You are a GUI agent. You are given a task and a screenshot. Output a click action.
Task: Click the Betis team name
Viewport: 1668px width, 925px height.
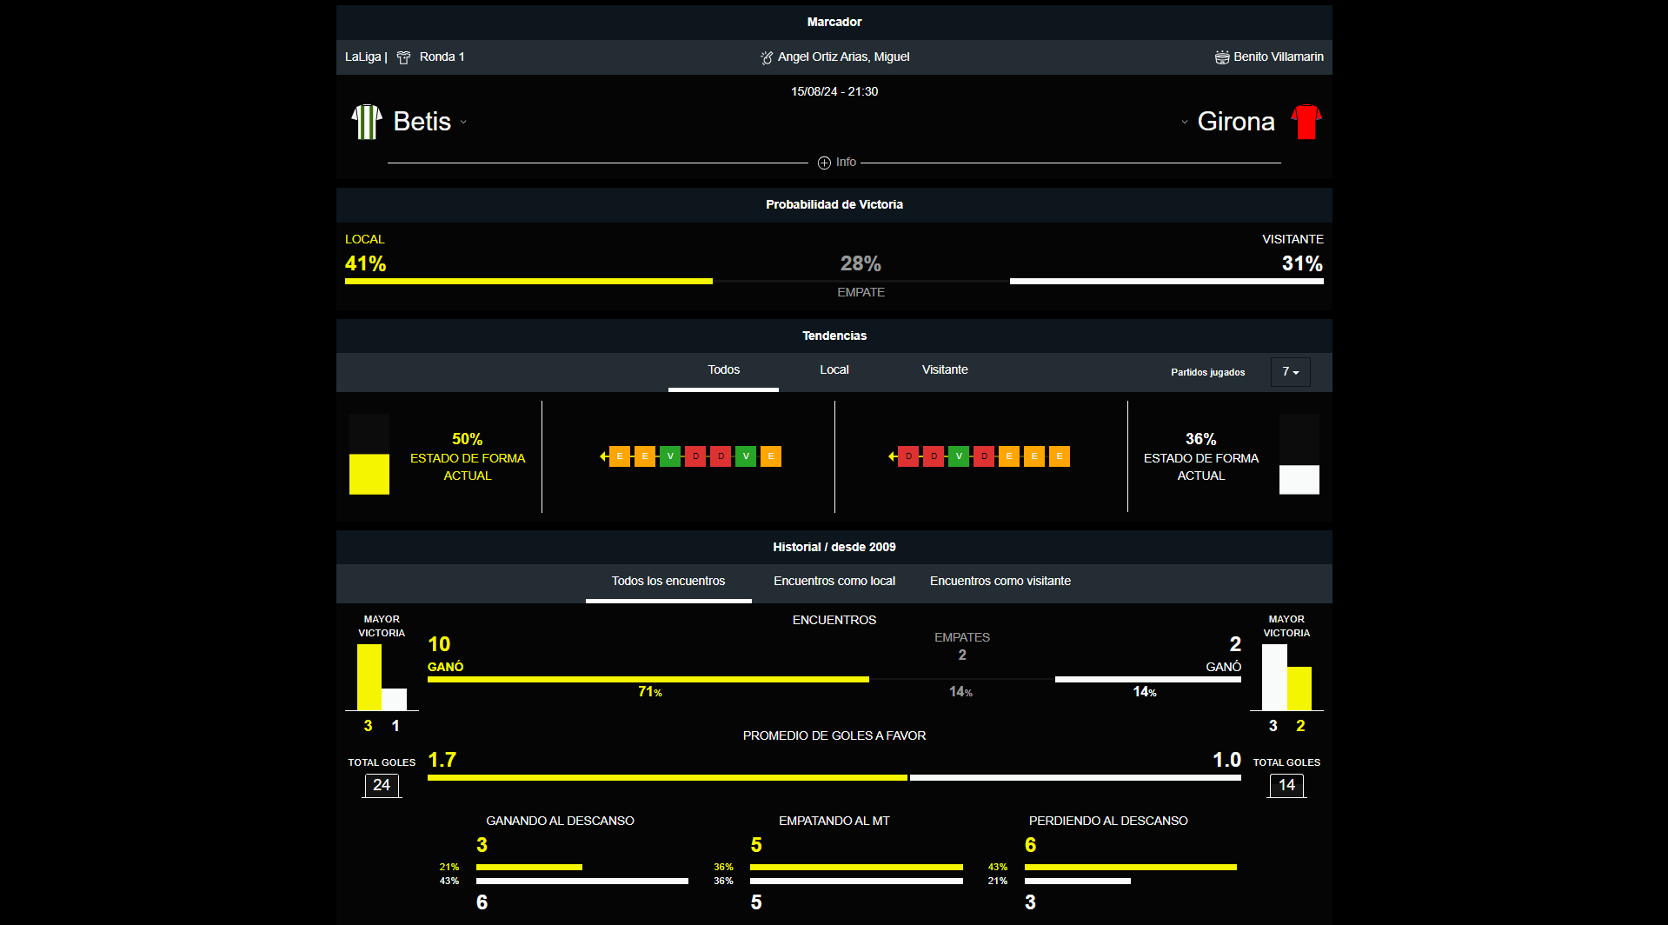click(x=422, y=122)
